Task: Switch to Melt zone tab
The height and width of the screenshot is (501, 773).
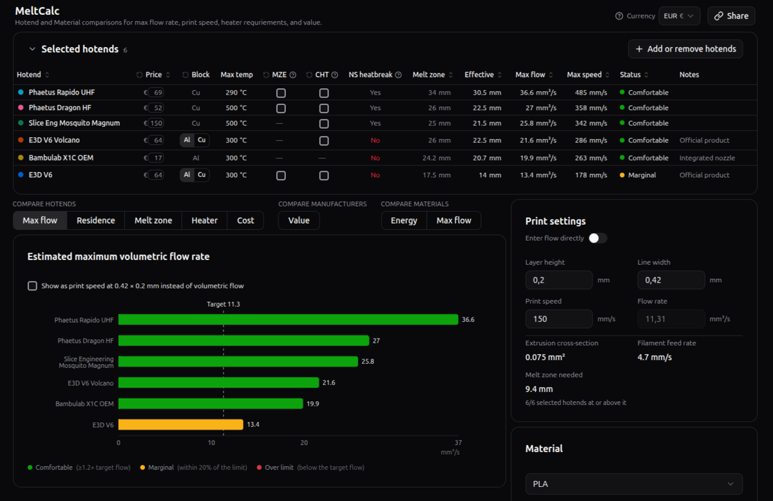Action: coord(153,220)
